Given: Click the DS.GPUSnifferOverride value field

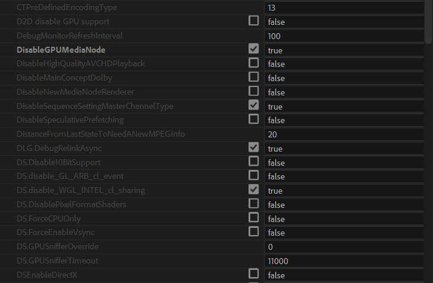Looking at the screenshot, I should (x=344, y=247).
